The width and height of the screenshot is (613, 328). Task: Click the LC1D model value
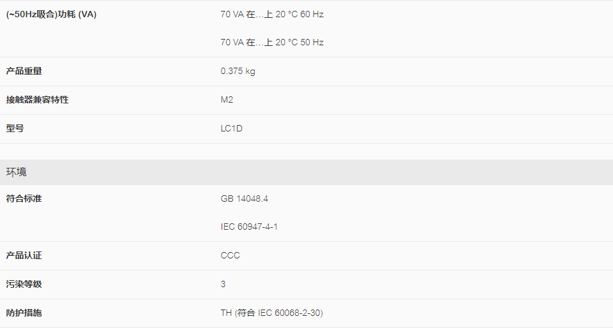(231, 128)
